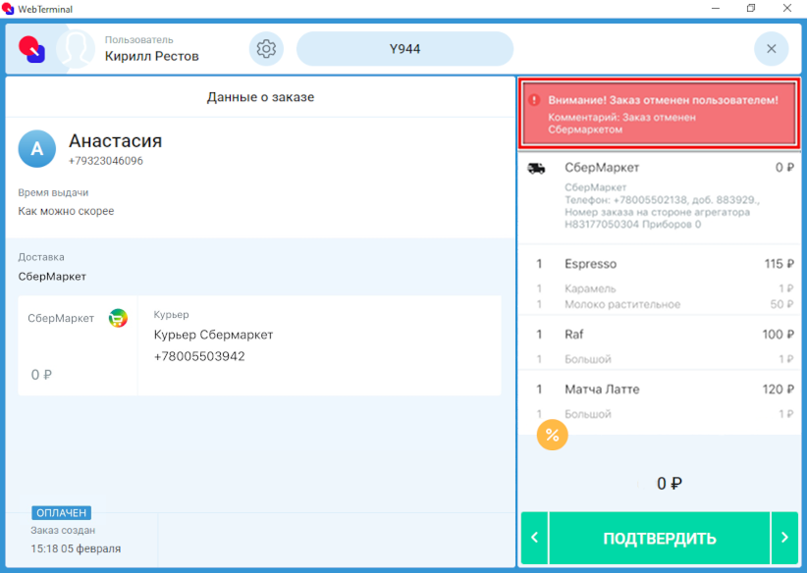Click the ОПЛАЧЕН status badge

point(61,513)
